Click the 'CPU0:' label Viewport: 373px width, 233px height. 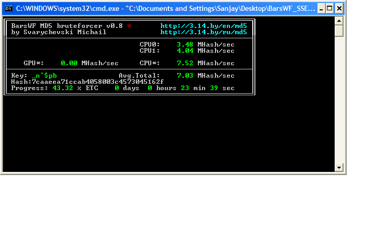[150, 45]
